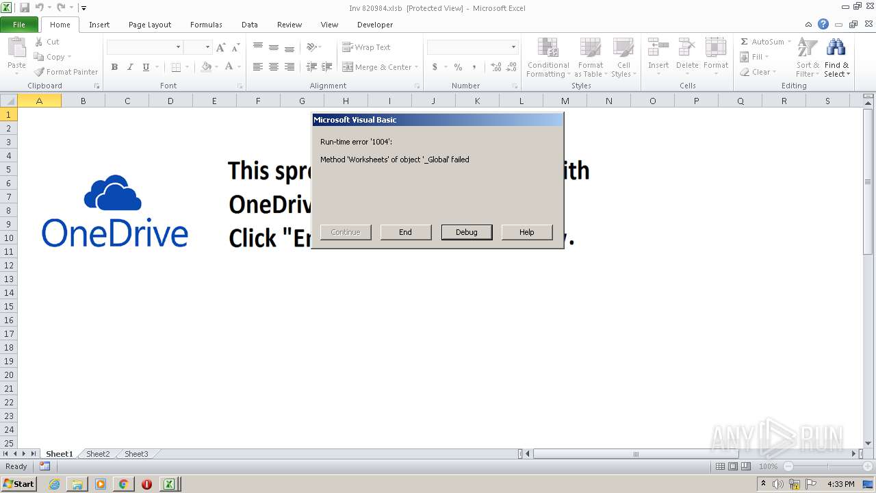Click the Orientation text angle icon
Image resolution: width=876 pixels, height=493 pixels.
pos(311,47)
